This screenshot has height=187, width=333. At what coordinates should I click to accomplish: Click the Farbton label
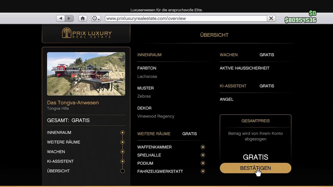click(x=147, y=68)
